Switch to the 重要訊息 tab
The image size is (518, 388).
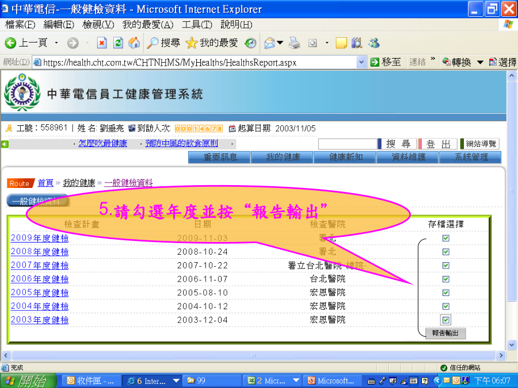[x=219, y=157]
